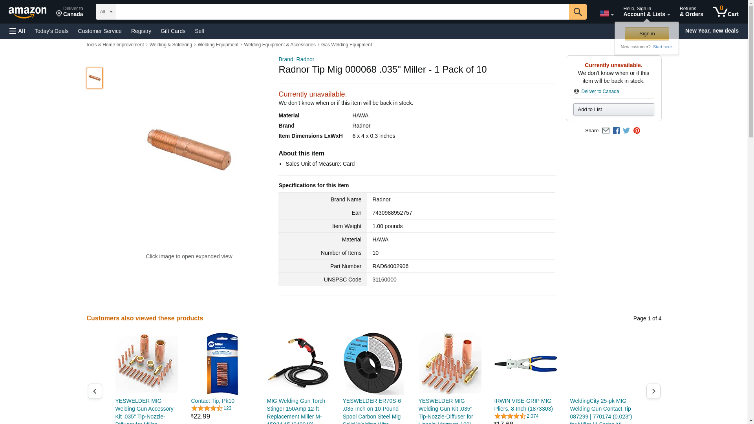The image size is (754, 424).
Task: Click the Amazon logo
Action: (x=27, y=12)
